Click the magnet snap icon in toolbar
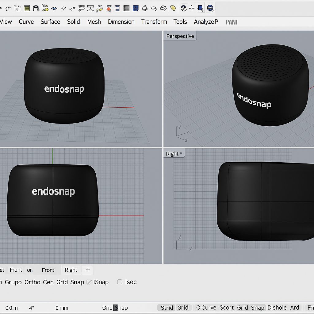Image resolution: width=314 pixels, height=314 pixels. point(183,8)
